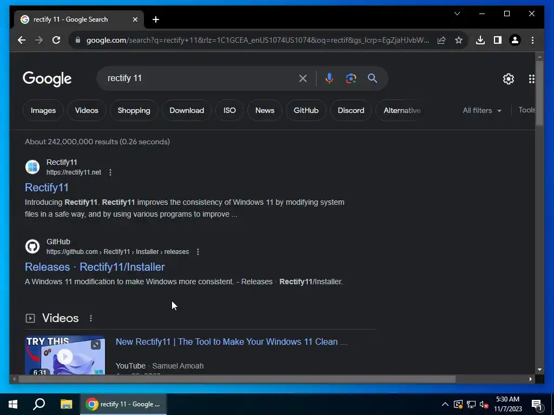Click the Rectify11 site favicon

click(32, 167)
